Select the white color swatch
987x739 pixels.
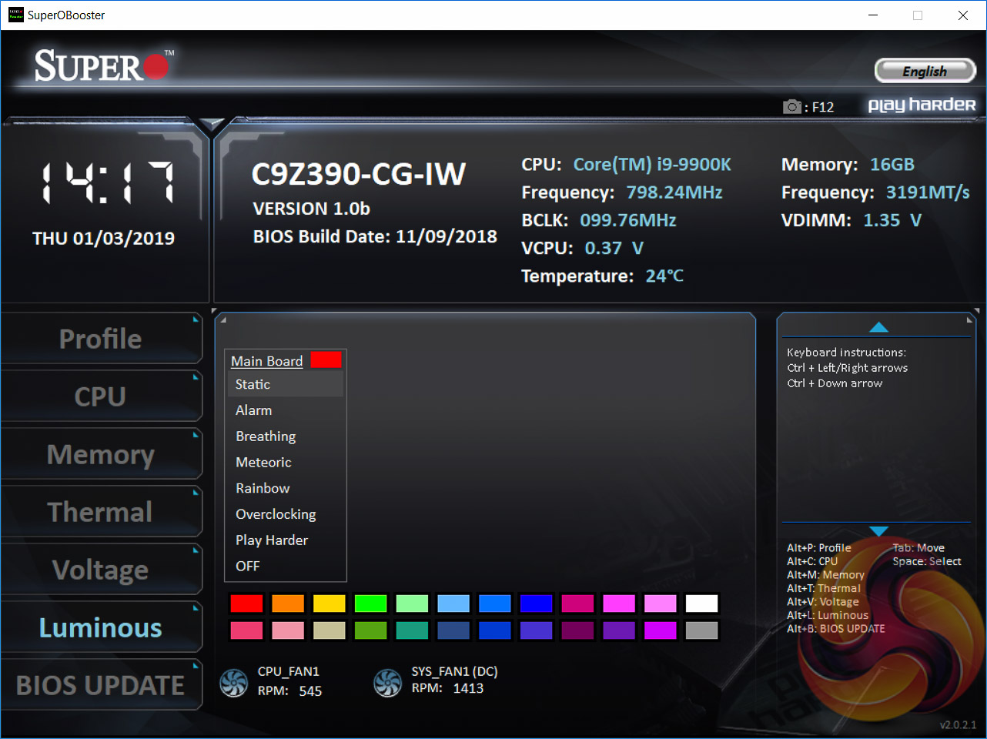click(x=701, y=604)
